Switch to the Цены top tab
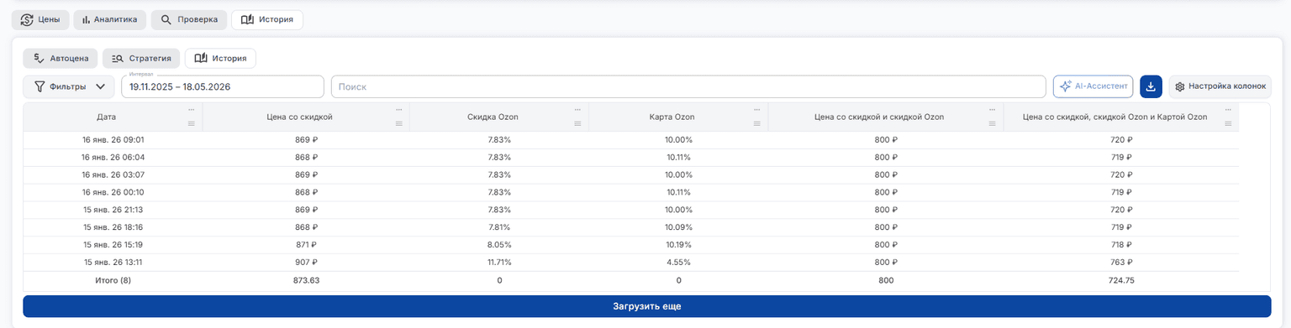 40,19
